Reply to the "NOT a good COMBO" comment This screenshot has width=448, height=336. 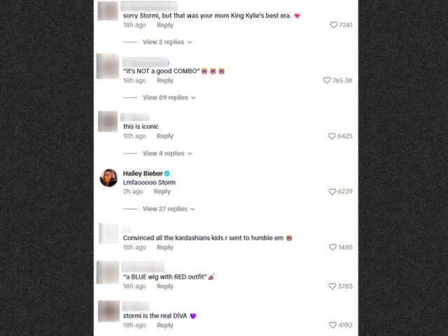(x=165, y=80)
